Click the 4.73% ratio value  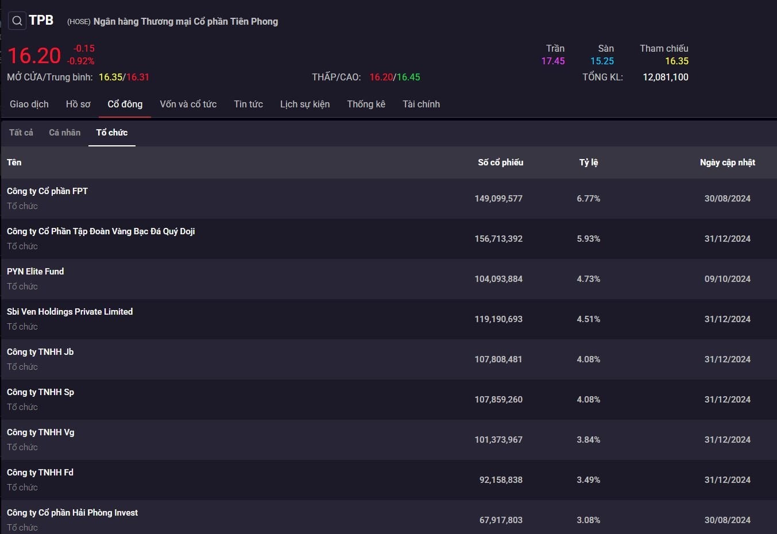tap(589, 279)
